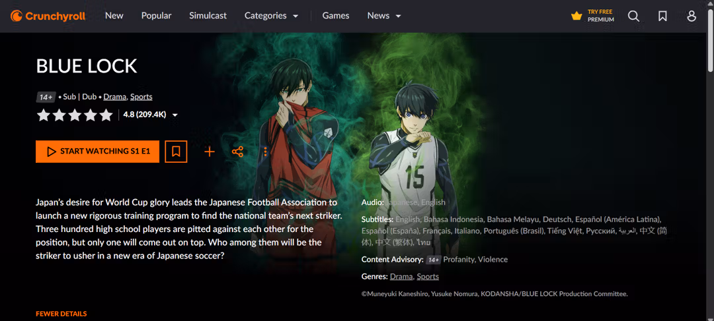Click the Crunchyroll logo
Screen dimensions: 714x321
48,16
